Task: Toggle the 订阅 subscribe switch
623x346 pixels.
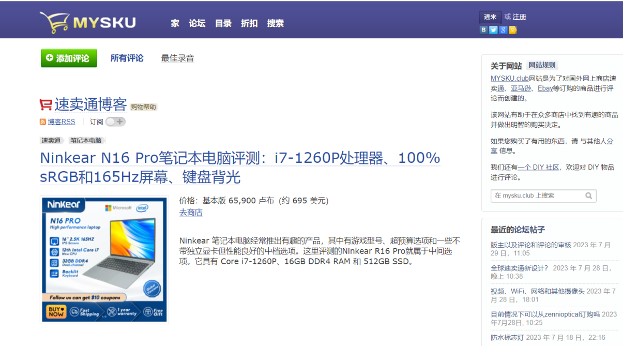Action: click(115, 122)
